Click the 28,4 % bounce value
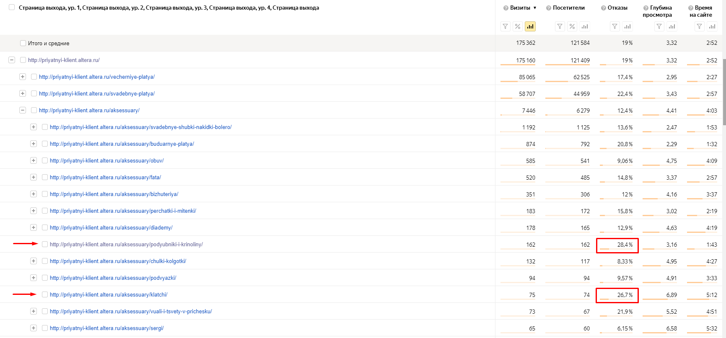Viewport: 726px width, 338px height. [x=625, y=245]
